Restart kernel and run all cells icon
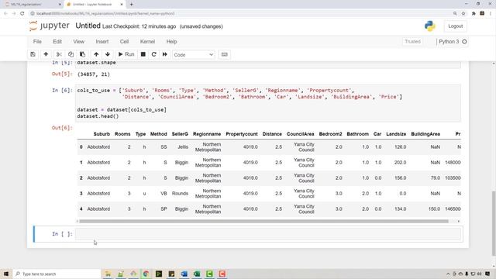 pos(165,54)
